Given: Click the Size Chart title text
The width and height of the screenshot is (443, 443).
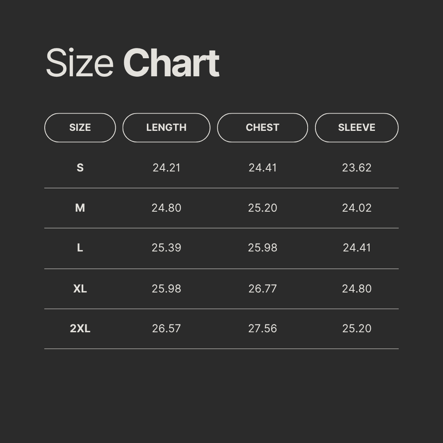Looking at the screenshot, I should click(132, 63).
